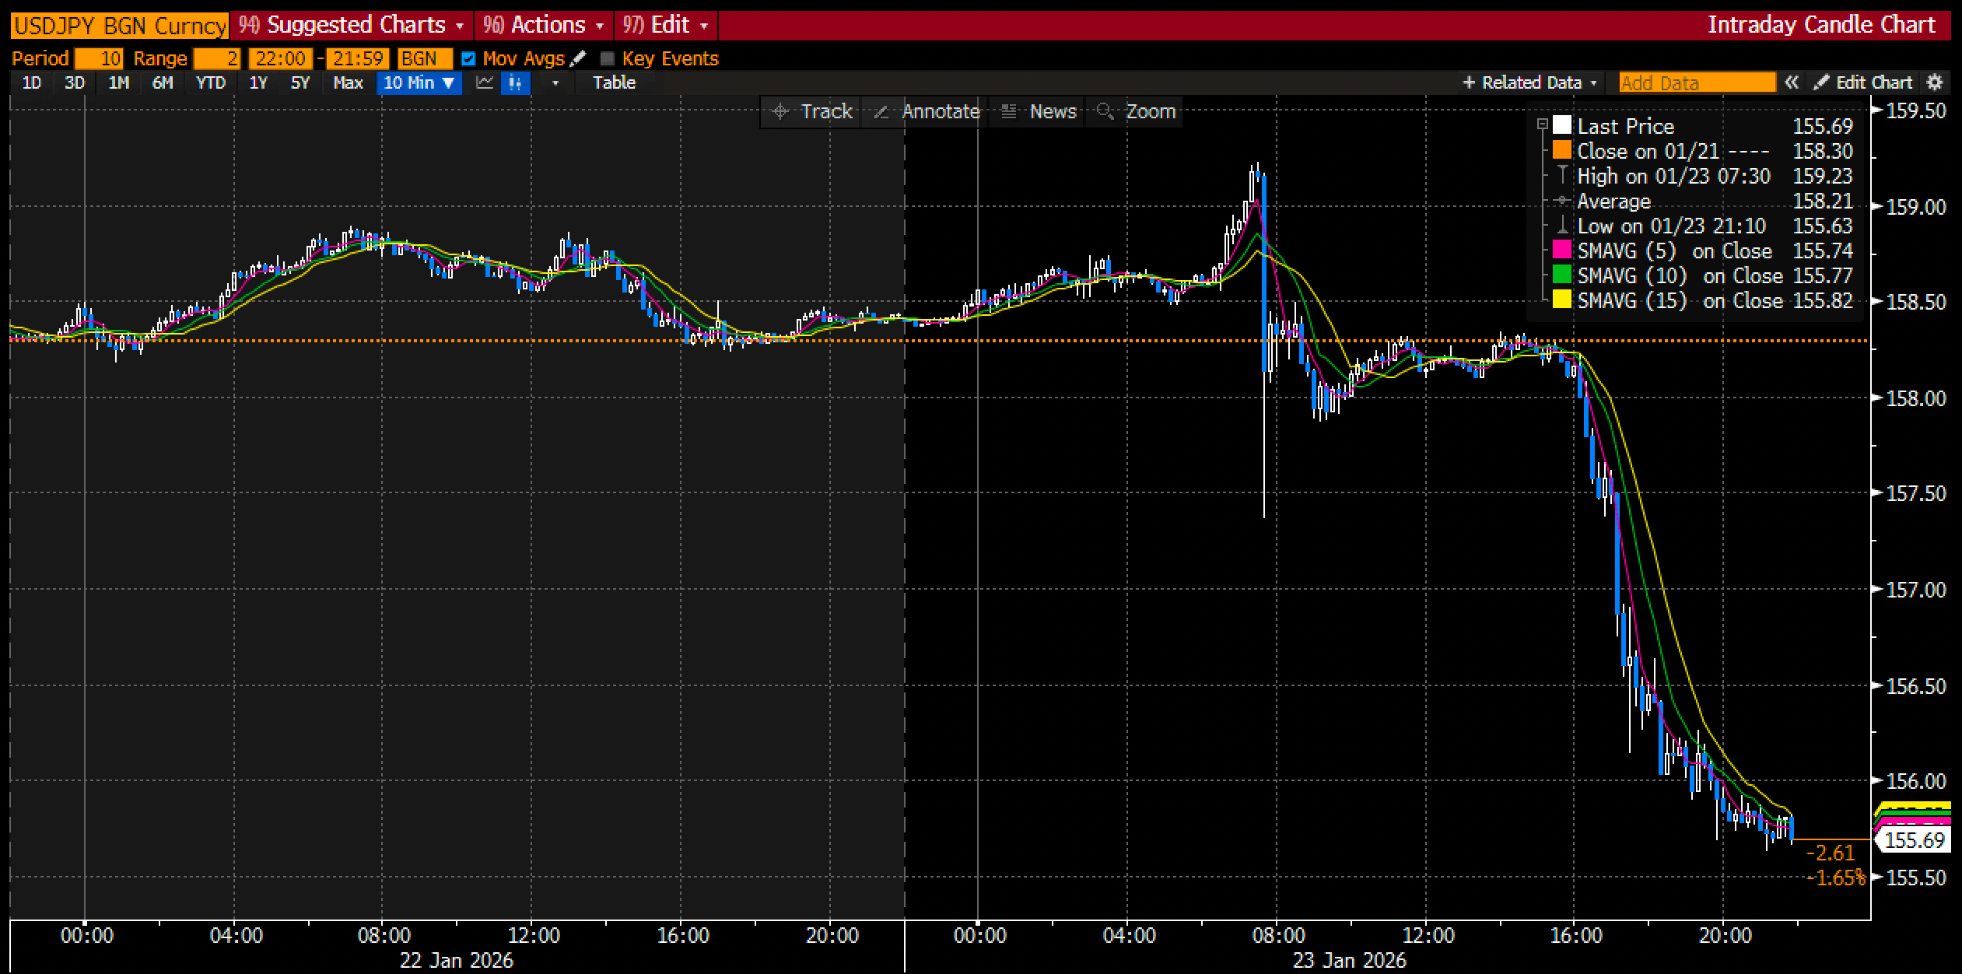Collapse the legend tree box
The height and width of the screenshot is (974, 1962).
(1542, 124)
